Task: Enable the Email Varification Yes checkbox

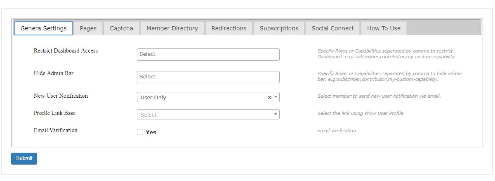Action: (140, 132)
